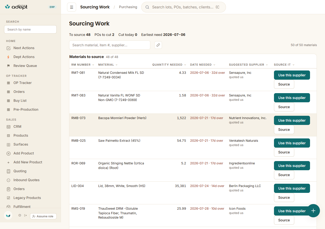Click the clipboard icon beside Sales Orders
Image resolution: width=325 pixels, height=229 pixels.
[x=8, y=189]
